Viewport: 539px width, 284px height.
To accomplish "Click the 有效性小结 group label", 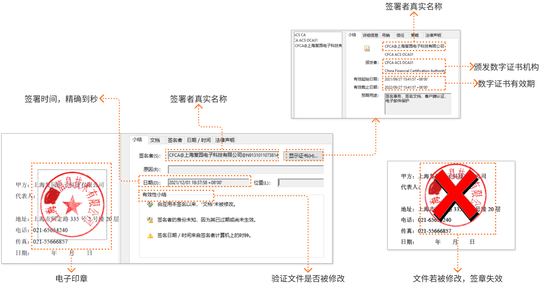I will 154,195.
